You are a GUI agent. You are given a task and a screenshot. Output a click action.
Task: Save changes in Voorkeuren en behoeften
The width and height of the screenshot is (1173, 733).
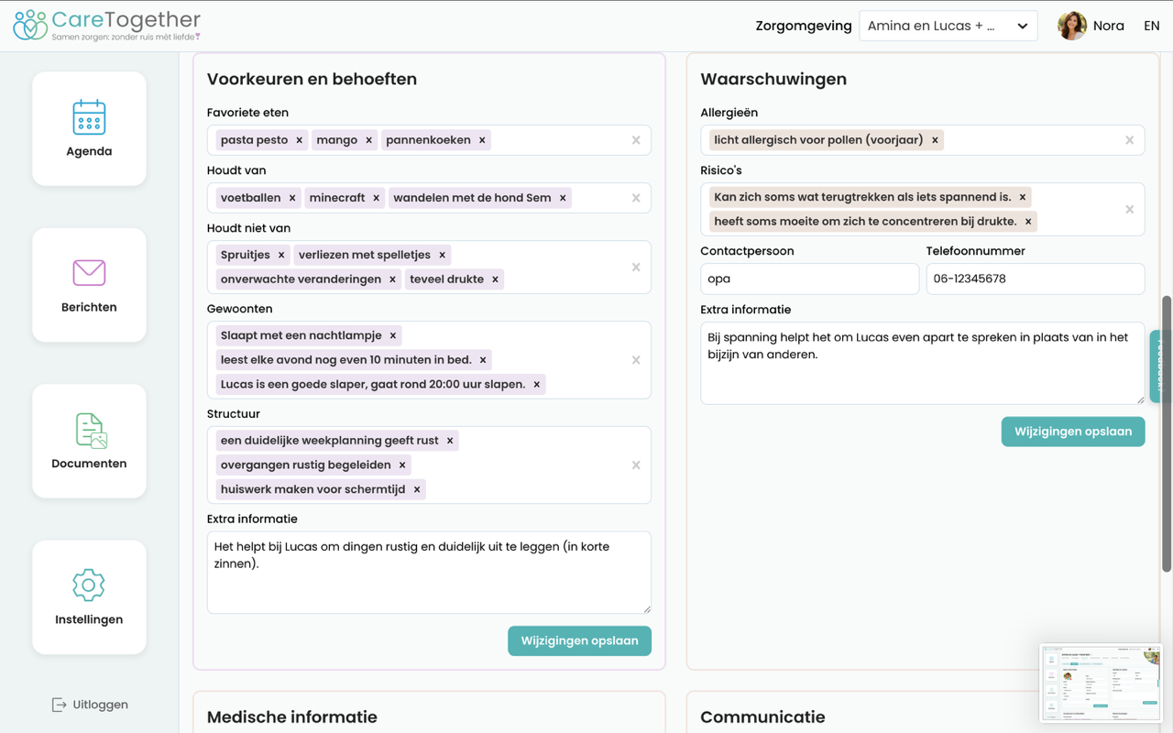pyautogui.click(x=579, y=641)
